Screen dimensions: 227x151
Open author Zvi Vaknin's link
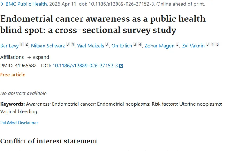pyautogui.click(x=193, y=46)
